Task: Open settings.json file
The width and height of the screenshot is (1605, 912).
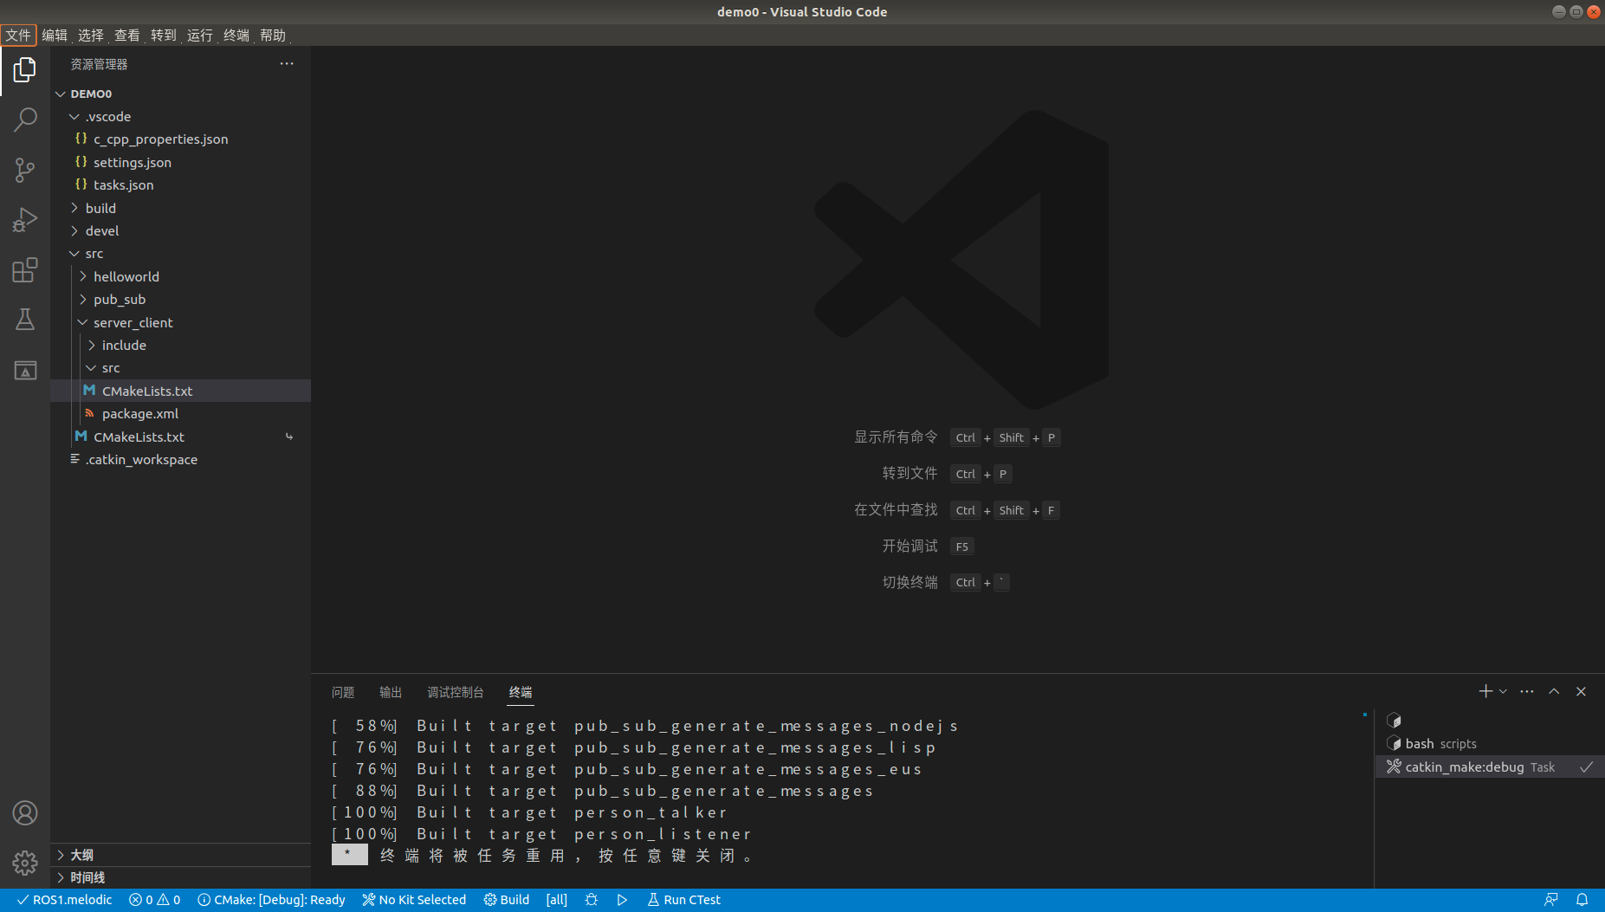Action: 180,162
